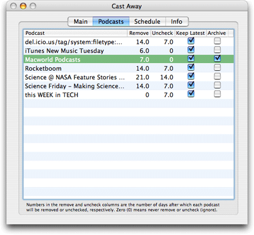Switch to the Main tab
Image resolution: width=254 pixels, height=235 pixels.
click(x=80, y=21)
